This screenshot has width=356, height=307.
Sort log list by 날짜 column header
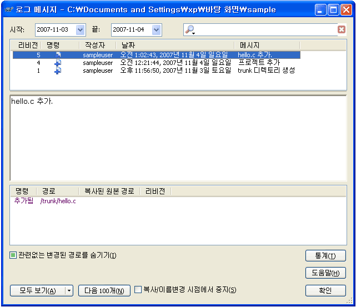175,45
